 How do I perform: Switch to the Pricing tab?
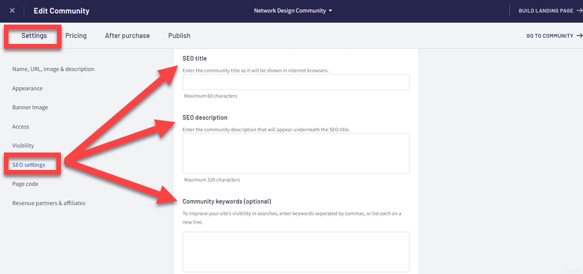(76, 36)
